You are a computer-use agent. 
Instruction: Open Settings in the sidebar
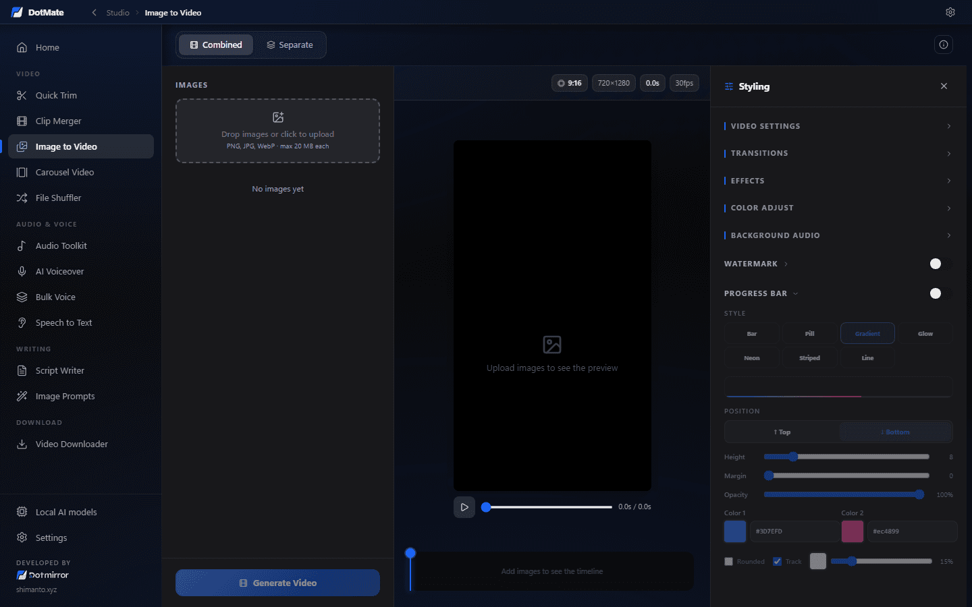pos(81,538)
